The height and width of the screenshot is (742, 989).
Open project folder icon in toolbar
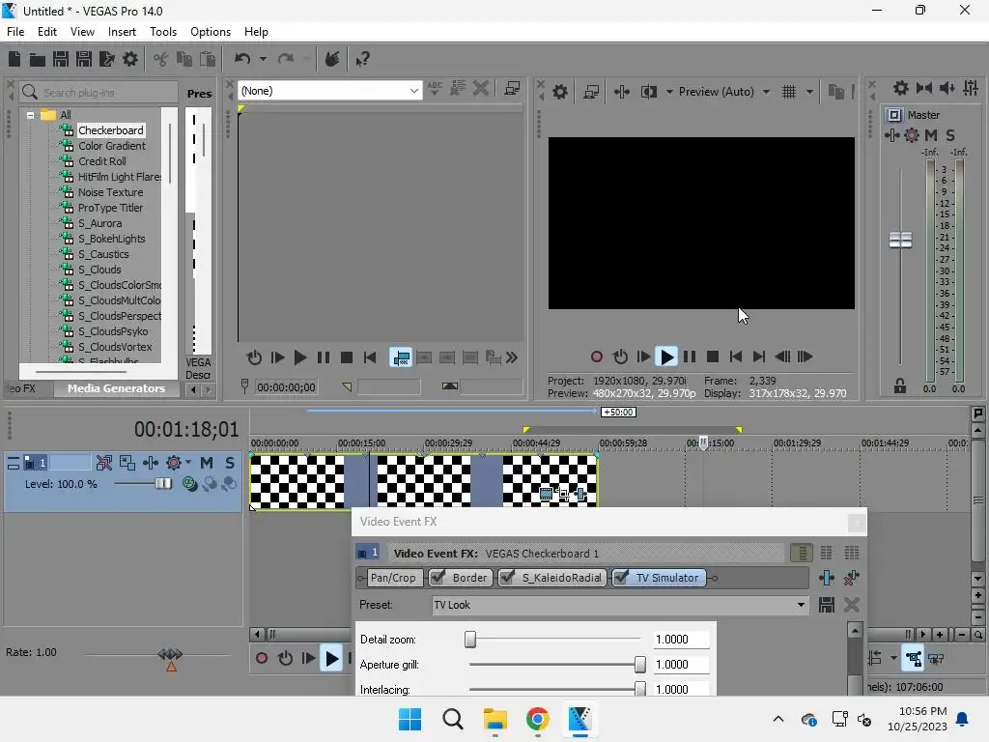(x=38, y=59)
